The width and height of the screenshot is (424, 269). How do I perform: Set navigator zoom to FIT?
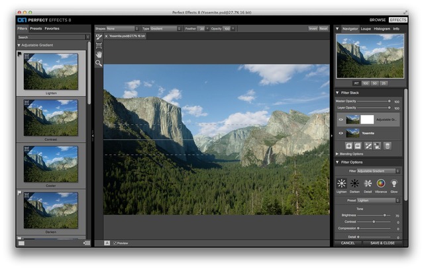(356, 83)
